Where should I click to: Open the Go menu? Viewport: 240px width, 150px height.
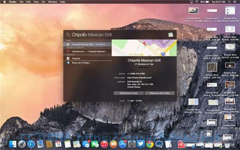44,2
